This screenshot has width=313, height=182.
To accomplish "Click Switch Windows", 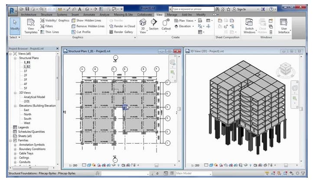I will pos(249,26).
